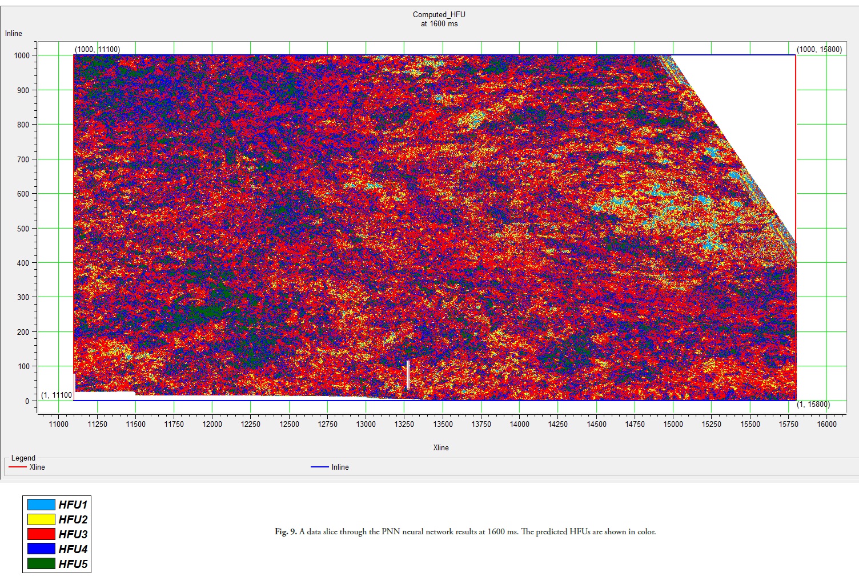The width and height of the screenshot is (859, 584).
Task: Click the HFU5 dark green swatch
Action: coord(41,564)
